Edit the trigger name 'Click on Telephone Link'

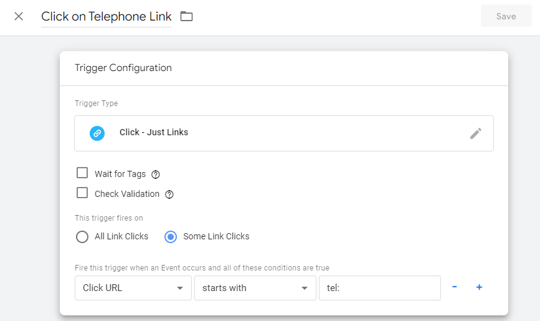(106, 17)
